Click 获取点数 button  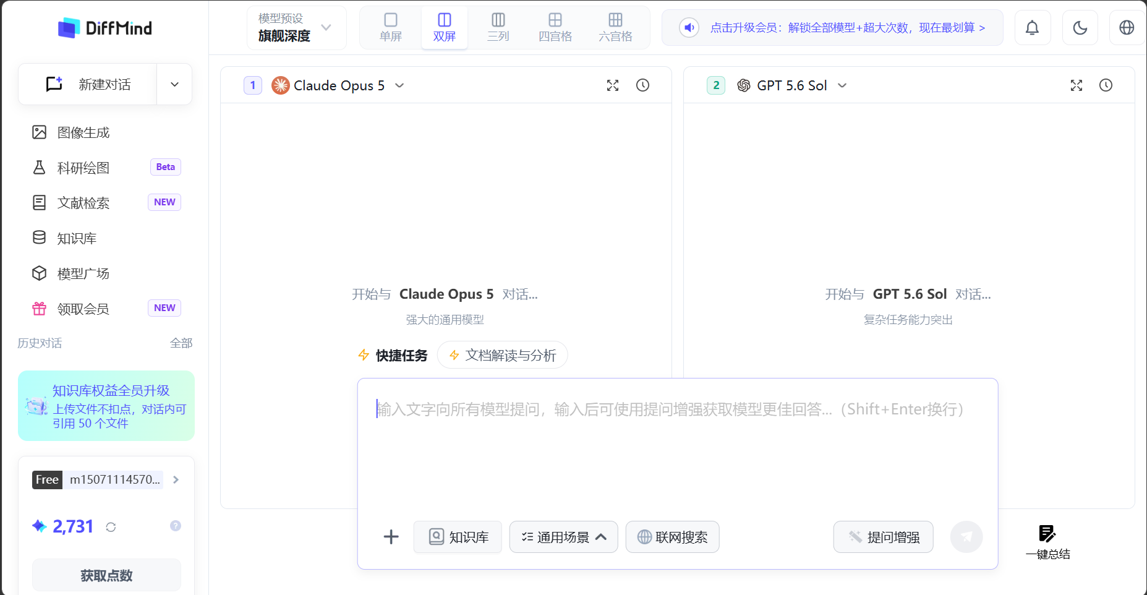pos(106,575)
